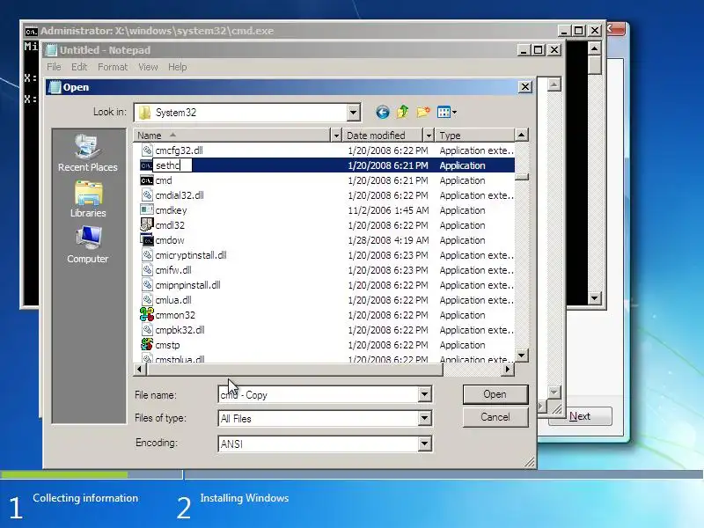Select the cmpbk32.dll file icon

[147, 329]
